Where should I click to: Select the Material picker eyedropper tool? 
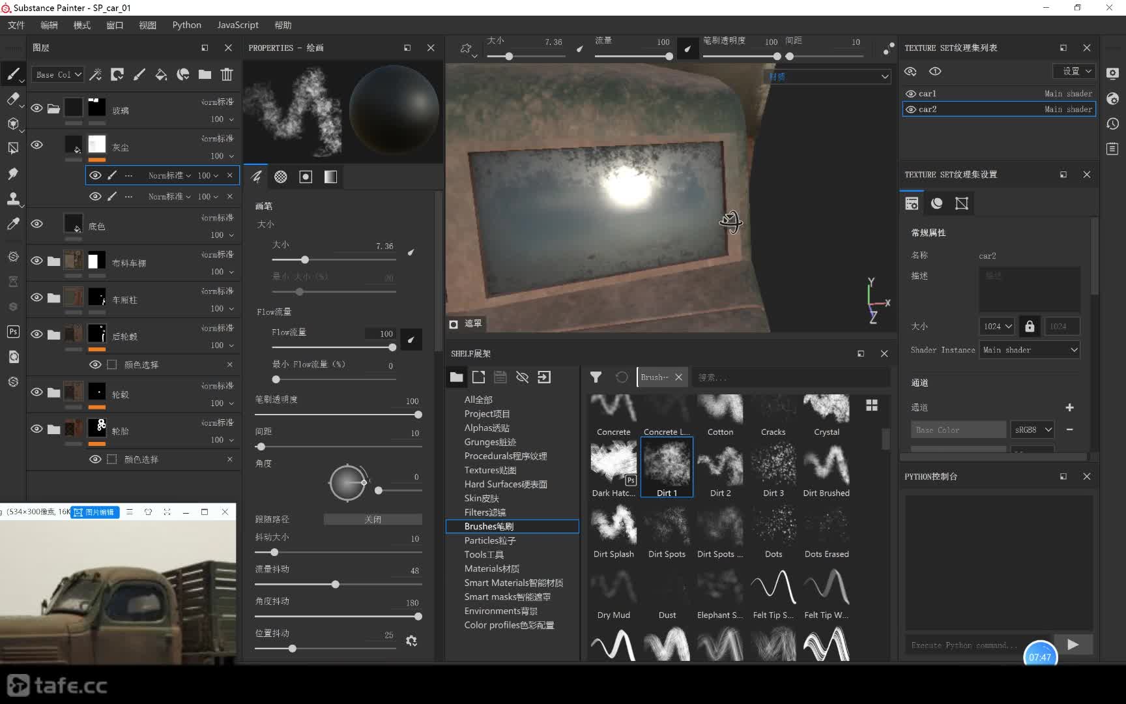12,224
